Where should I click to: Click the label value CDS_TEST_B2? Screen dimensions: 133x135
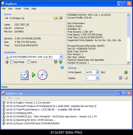(22, 25)
